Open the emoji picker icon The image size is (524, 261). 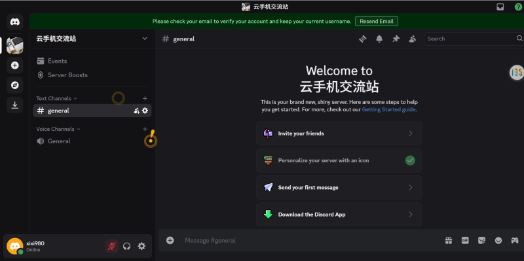[x=498, y=240]
